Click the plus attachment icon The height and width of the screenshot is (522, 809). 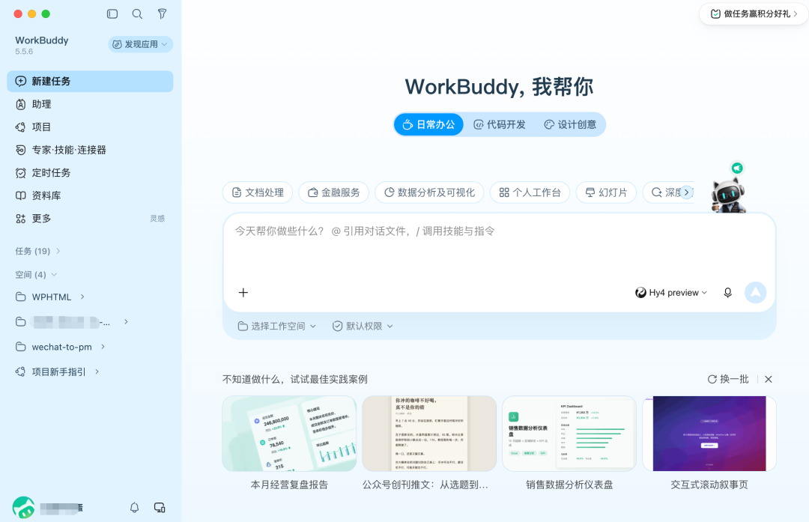243,293
